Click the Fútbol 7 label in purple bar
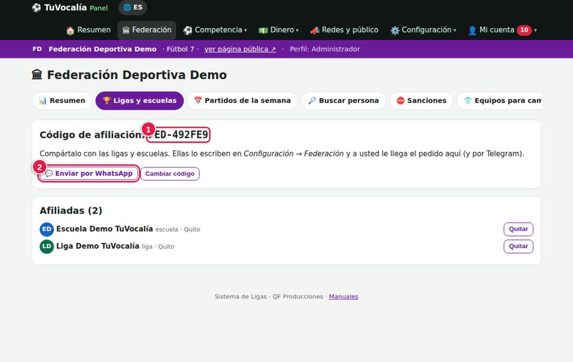The image size is (573, 362). pyautogui.click(x=180, y=49)
